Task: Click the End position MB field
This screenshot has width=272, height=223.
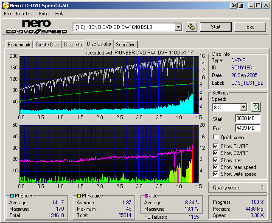Action: point(247,128)
